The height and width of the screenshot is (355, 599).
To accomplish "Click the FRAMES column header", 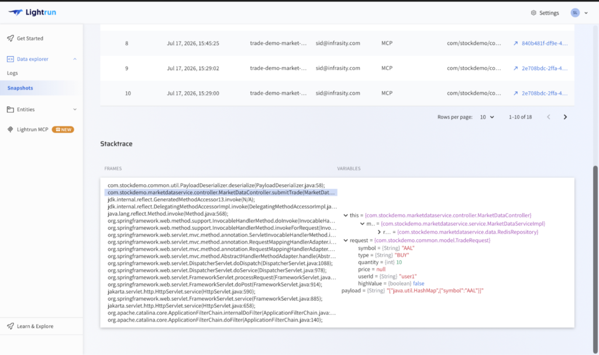I will coord(113,168).
